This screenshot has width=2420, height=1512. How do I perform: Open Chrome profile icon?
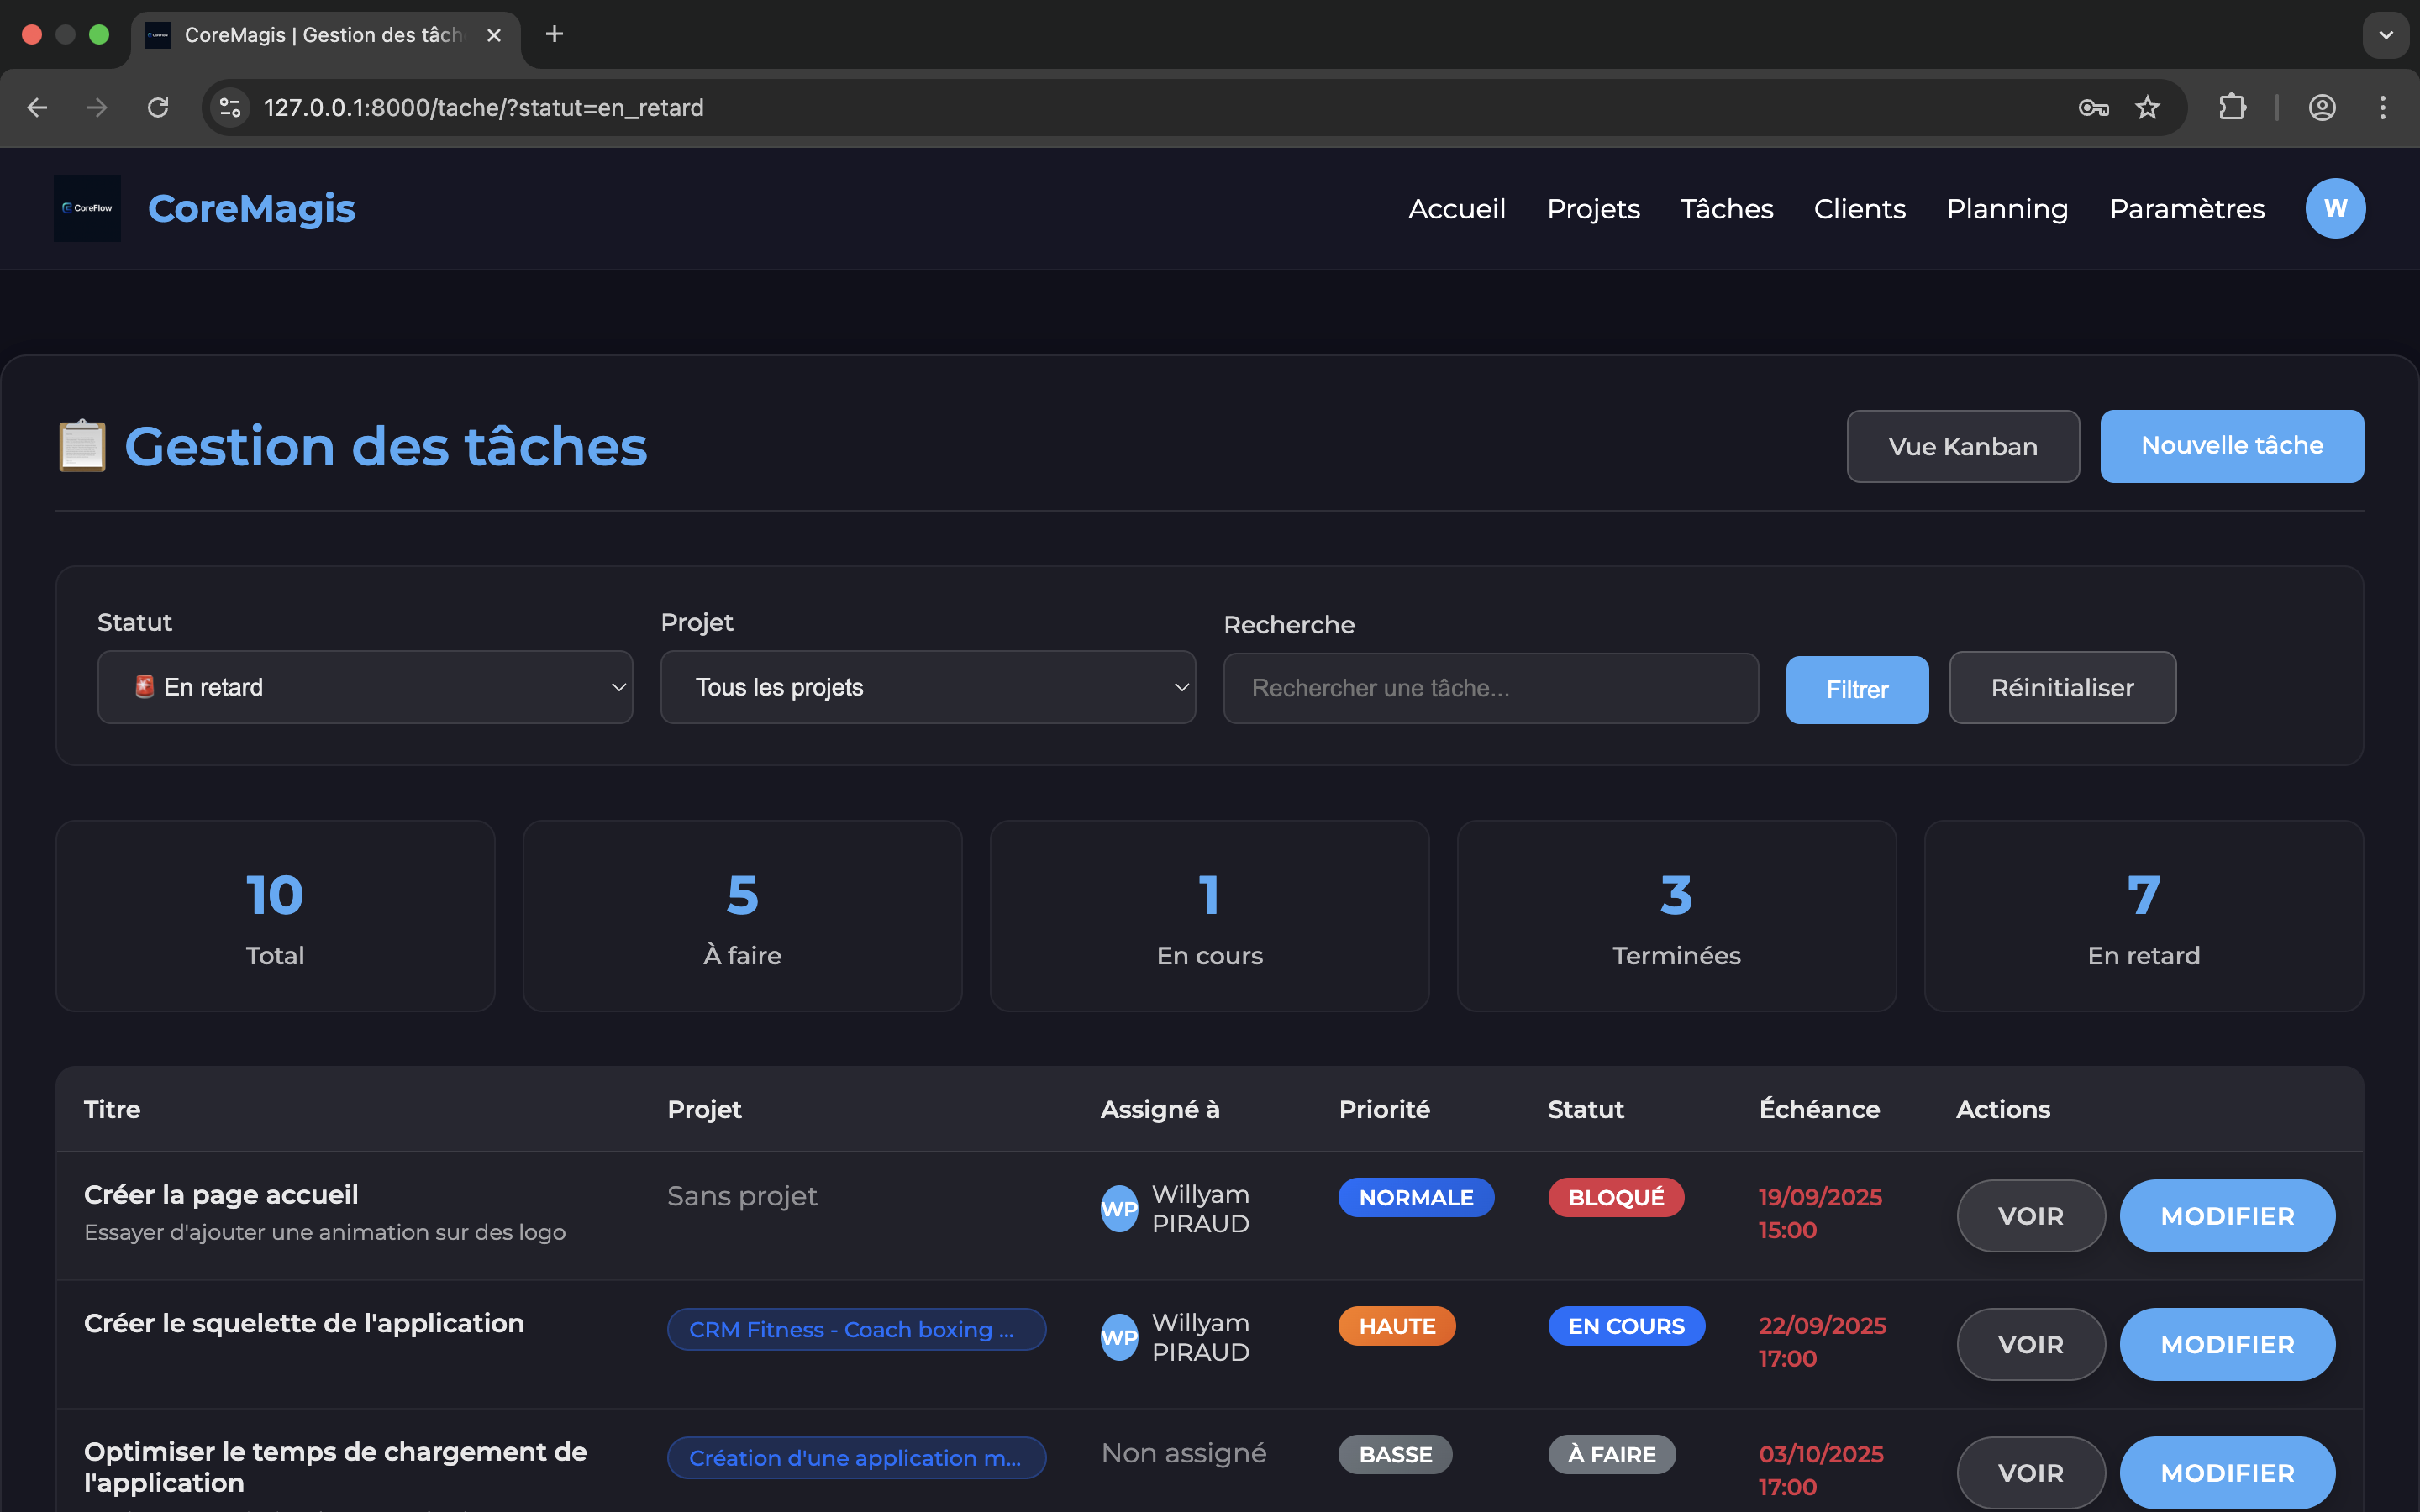[x=2322, y=107]
